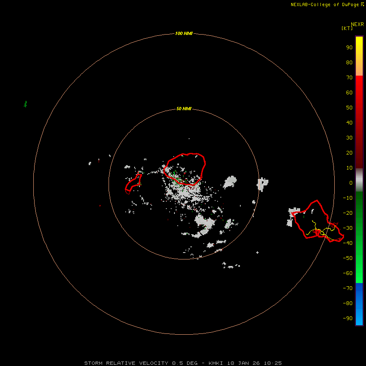Click the 40 value on the velocity scale

coord(349,122)
